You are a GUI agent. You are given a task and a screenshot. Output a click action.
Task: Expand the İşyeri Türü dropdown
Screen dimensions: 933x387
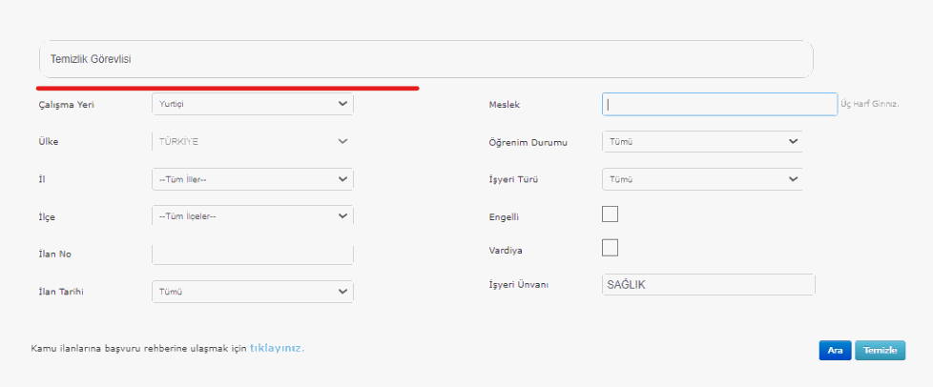pyautogui.click(x=702, y=179)
